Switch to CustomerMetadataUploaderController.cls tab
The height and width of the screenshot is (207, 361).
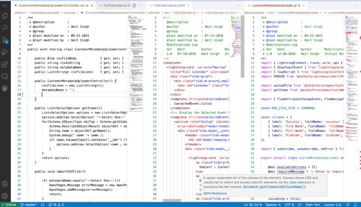click(x=53, y=5)
